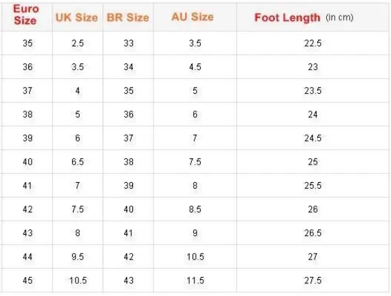Click AU size 11.5 cell
The image size is (391, 296).
[196, 280]
